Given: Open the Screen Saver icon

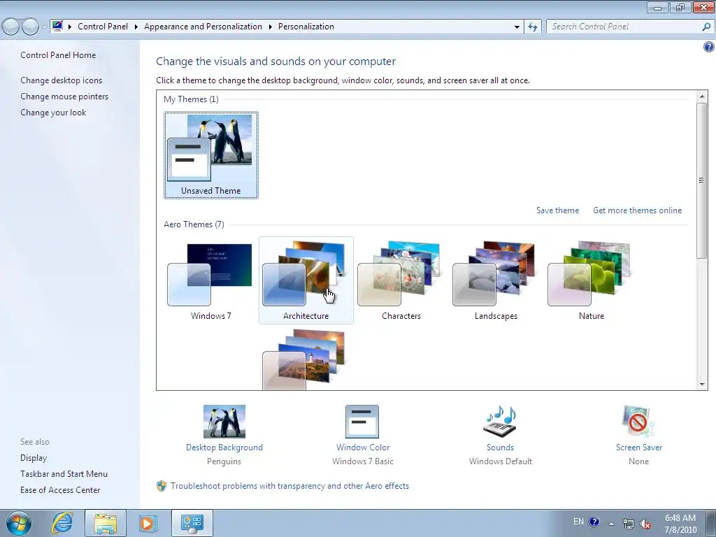Looking at the screenshot, I should (x=638, y=422).
